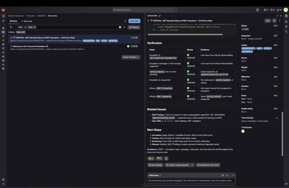
Task: Click GitLab AI Hackathon breadcrumb
Action: pyautogui.click(x=16, y=16)
